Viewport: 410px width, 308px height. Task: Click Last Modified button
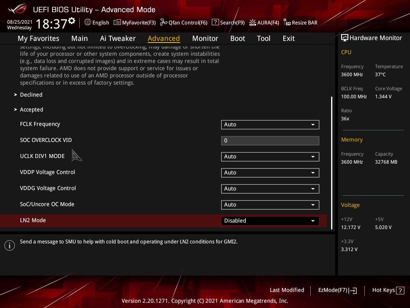(x=287, y=290)
